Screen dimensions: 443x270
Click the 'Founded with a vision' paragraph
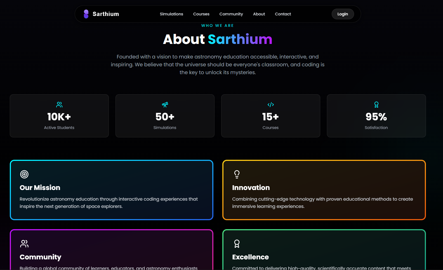(x=218, y=65)
